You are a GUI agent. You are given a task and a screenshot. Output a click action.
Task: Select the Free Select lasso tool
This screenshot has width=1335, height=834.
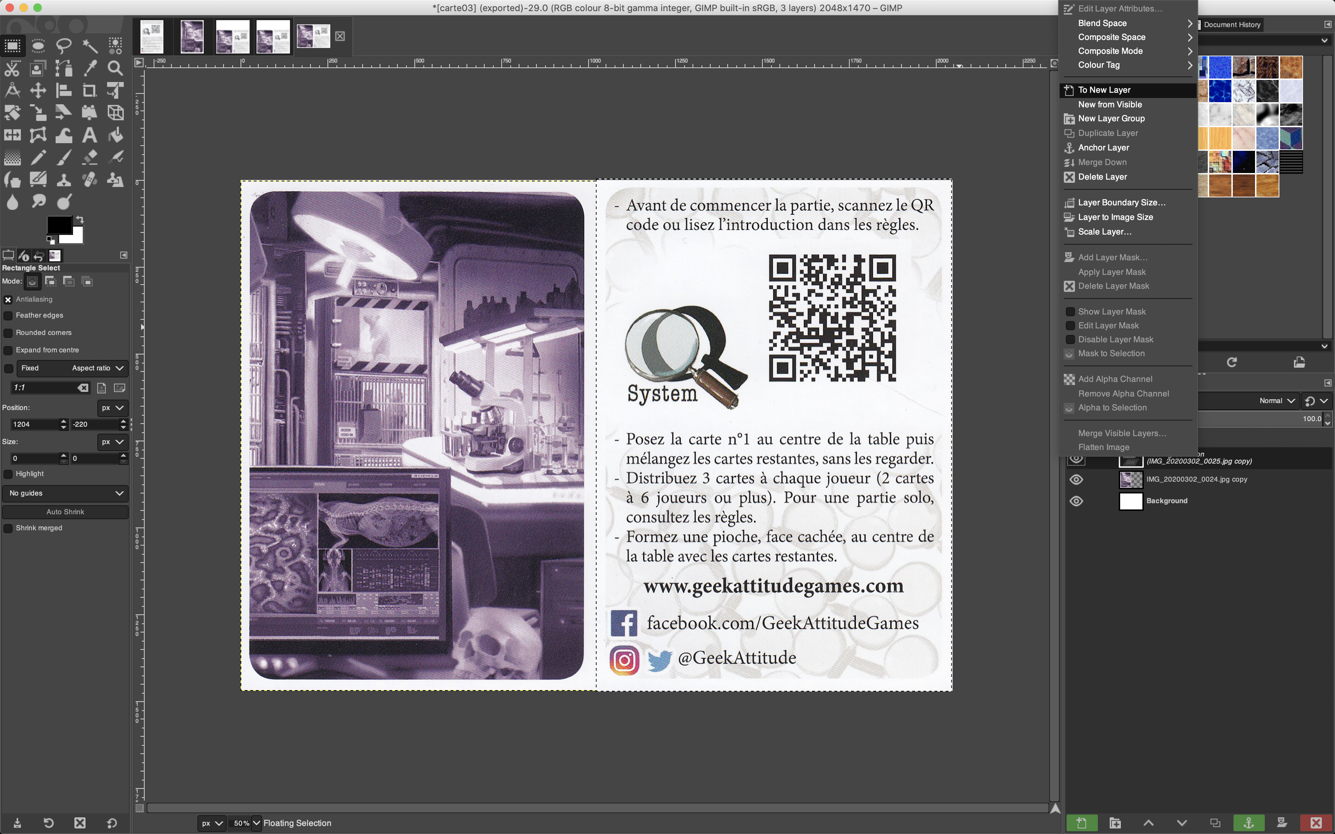tap(64, 46)
